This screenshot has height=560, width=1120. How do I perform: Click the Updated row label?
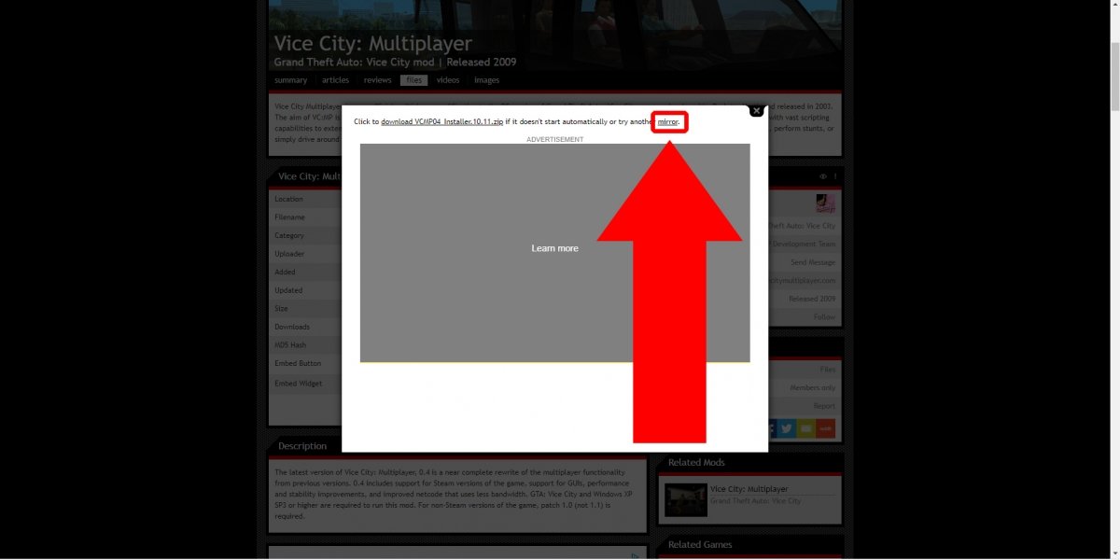point(288,290)
